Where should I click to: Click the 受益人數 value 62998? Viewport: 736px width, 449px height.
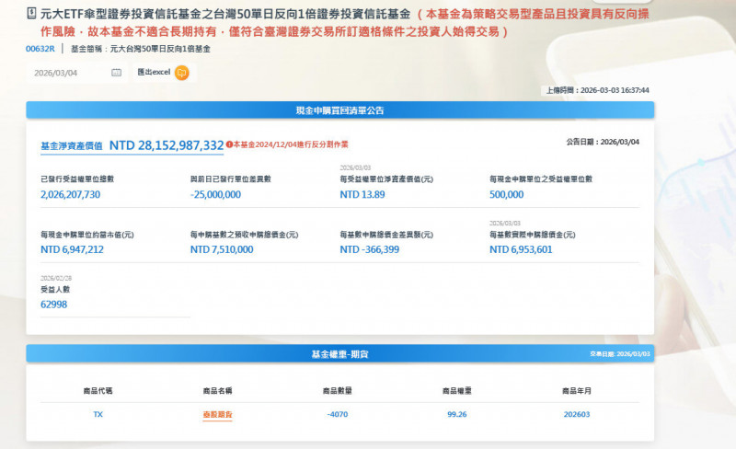click(53, 305)
